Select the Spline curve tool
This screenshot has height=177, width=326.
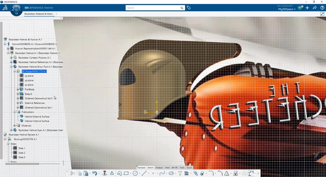point(162,173)
